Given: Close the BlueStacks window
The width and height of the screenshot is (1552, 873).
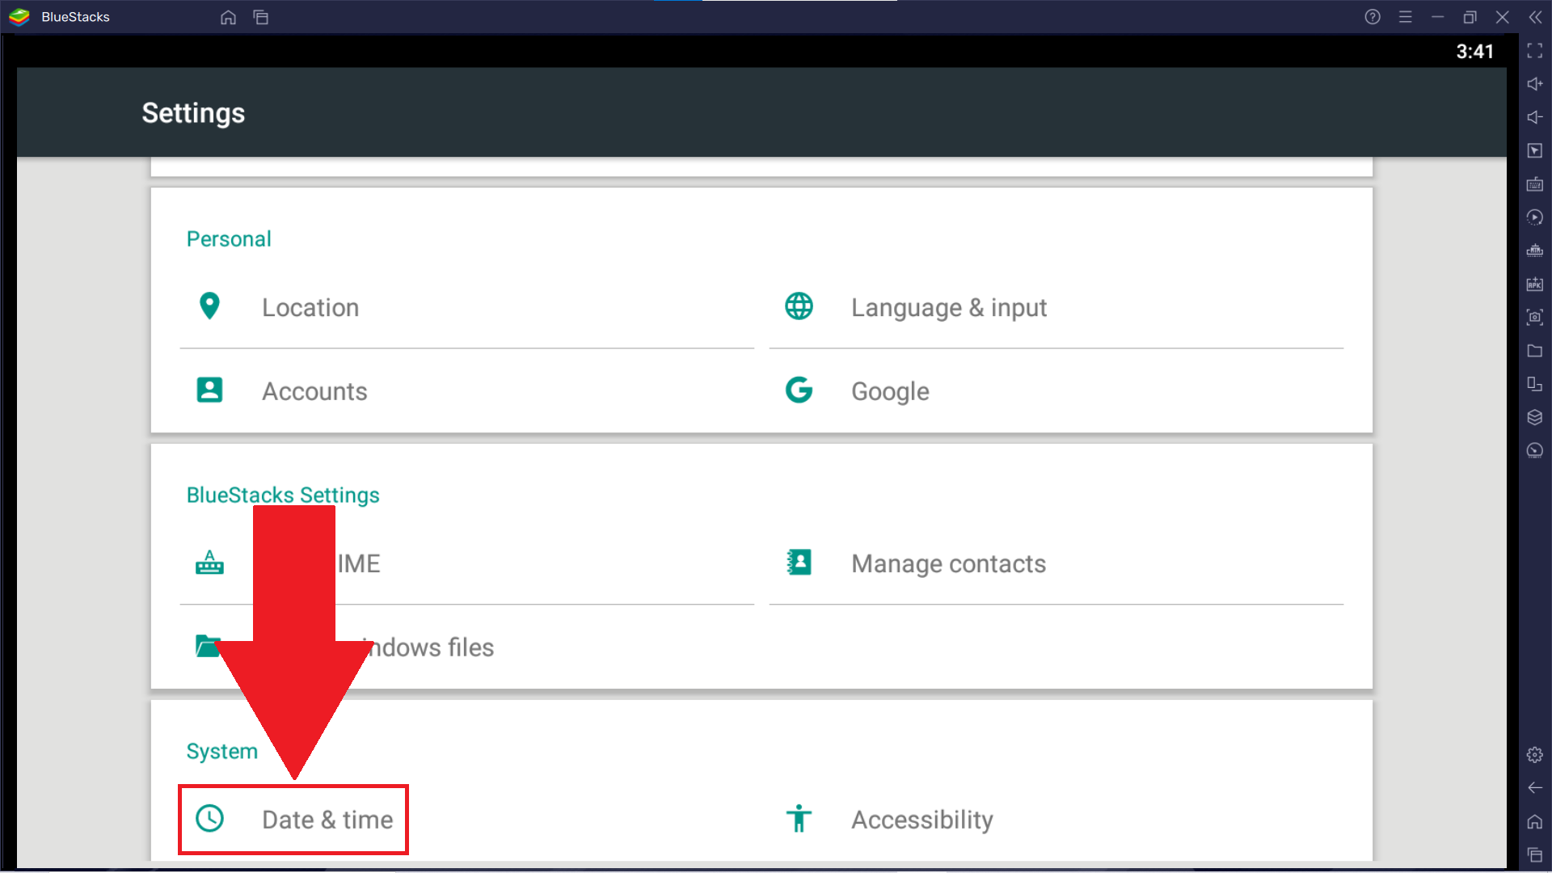Looking at the screenshot, I should (1503, 17).
